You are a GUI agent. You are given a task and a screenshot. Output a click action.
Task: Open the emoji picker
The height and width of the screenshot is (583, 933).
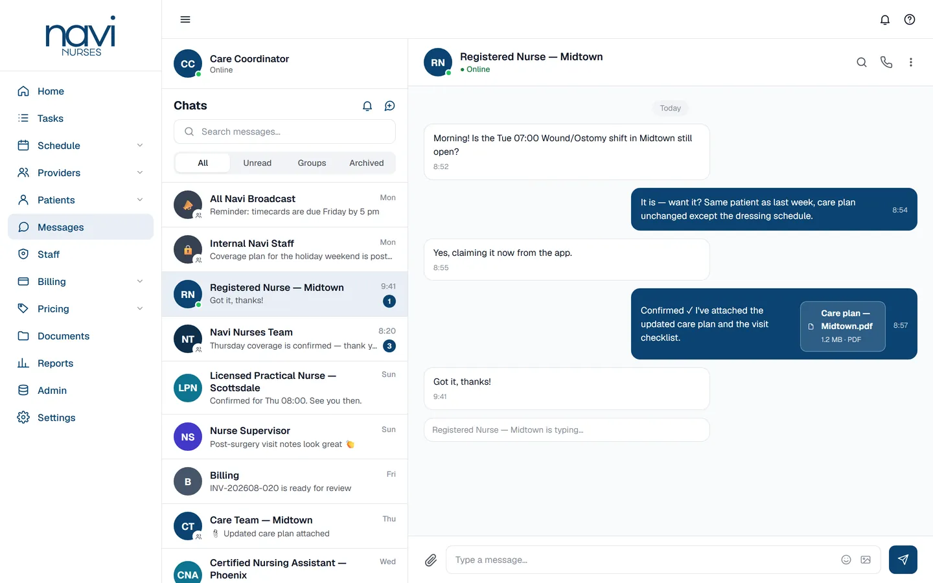[x=846, y=560]
